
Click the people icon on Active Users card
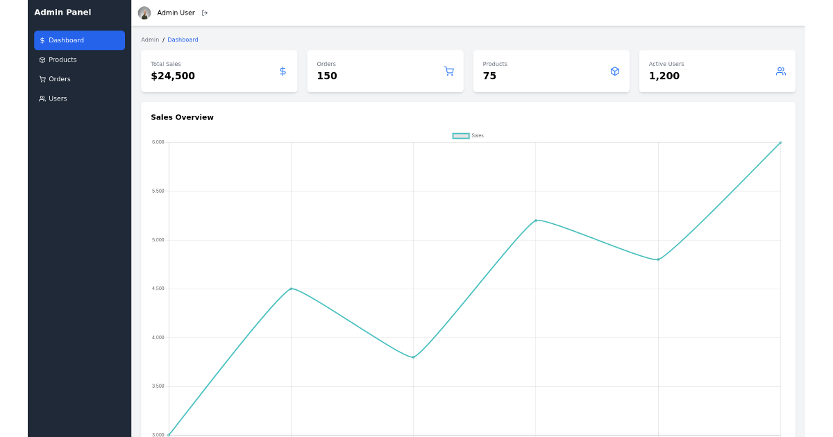780,71
